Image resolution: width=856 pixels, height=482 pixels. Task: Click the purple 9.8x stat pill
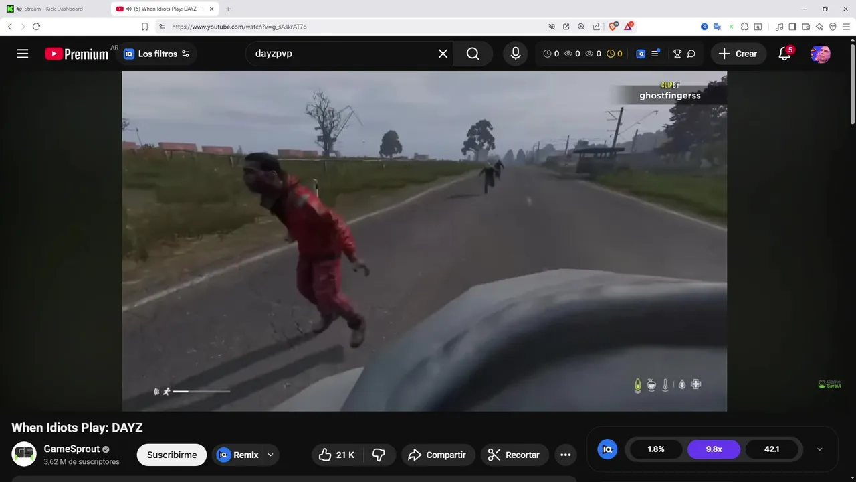click(x=714, y=449)
